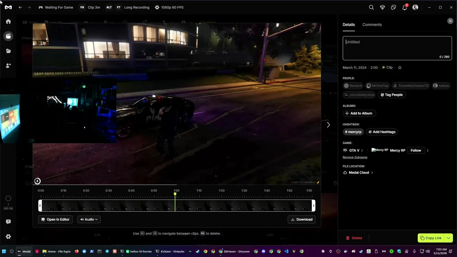The width and height of the screenshot is (457, 257).
Task: Open Medal settings gear in sidebar
Action: click(x=8, y=237)
